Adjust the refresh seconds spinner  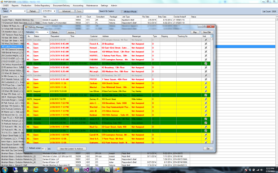[46, 149]
